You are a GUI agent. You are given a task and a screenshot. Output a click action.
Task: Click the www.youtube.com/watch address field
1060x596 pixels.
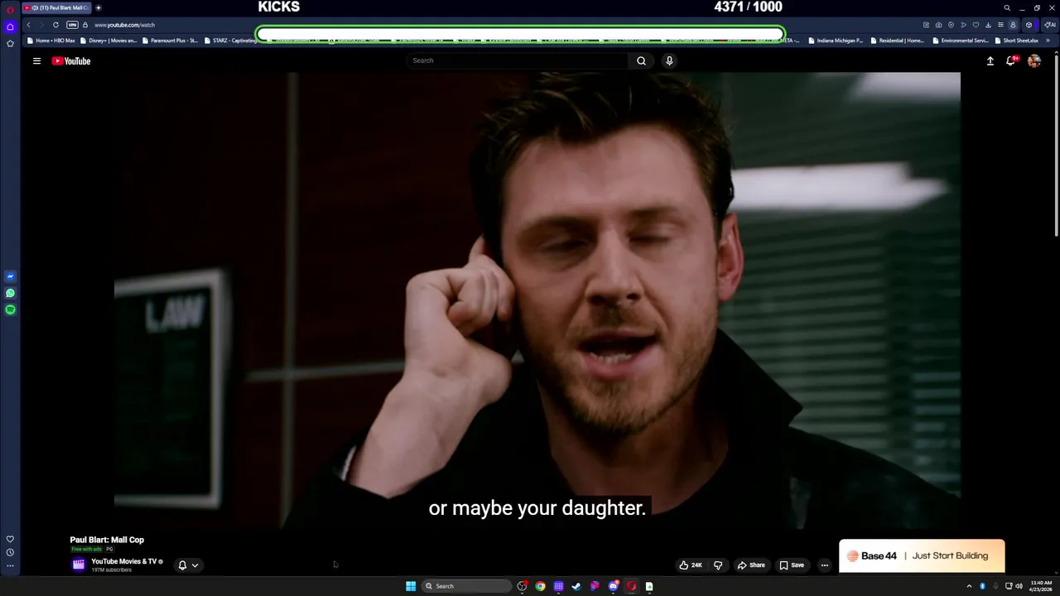click(124, 25)
